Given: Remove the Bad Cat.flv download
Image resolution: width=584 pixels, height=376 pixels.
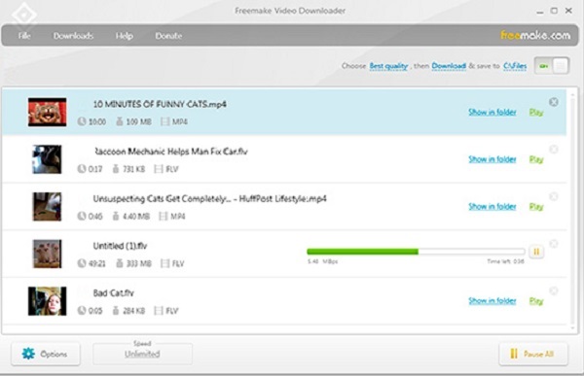Looking at the screenshot, I should pos(554,291).
